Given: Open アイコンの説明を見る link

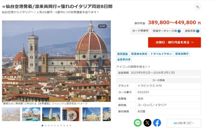Looking at the screenshot, I should point(133,67).
